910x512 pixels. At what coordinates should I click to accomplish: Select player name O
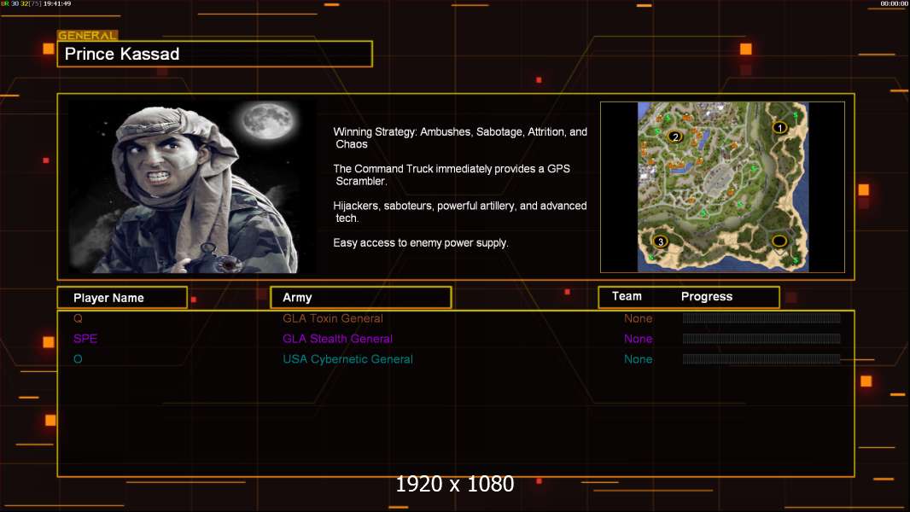78,359
